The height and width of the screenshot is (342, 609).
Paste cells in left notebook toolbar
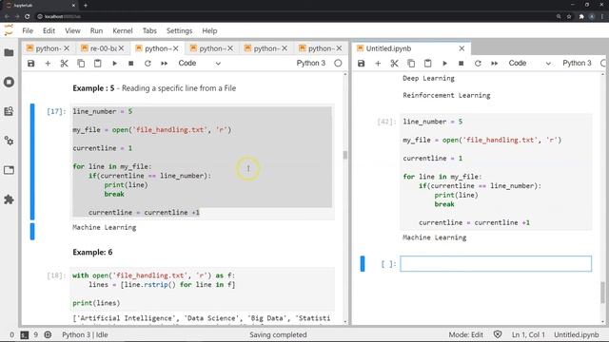(x=97, y=64)
